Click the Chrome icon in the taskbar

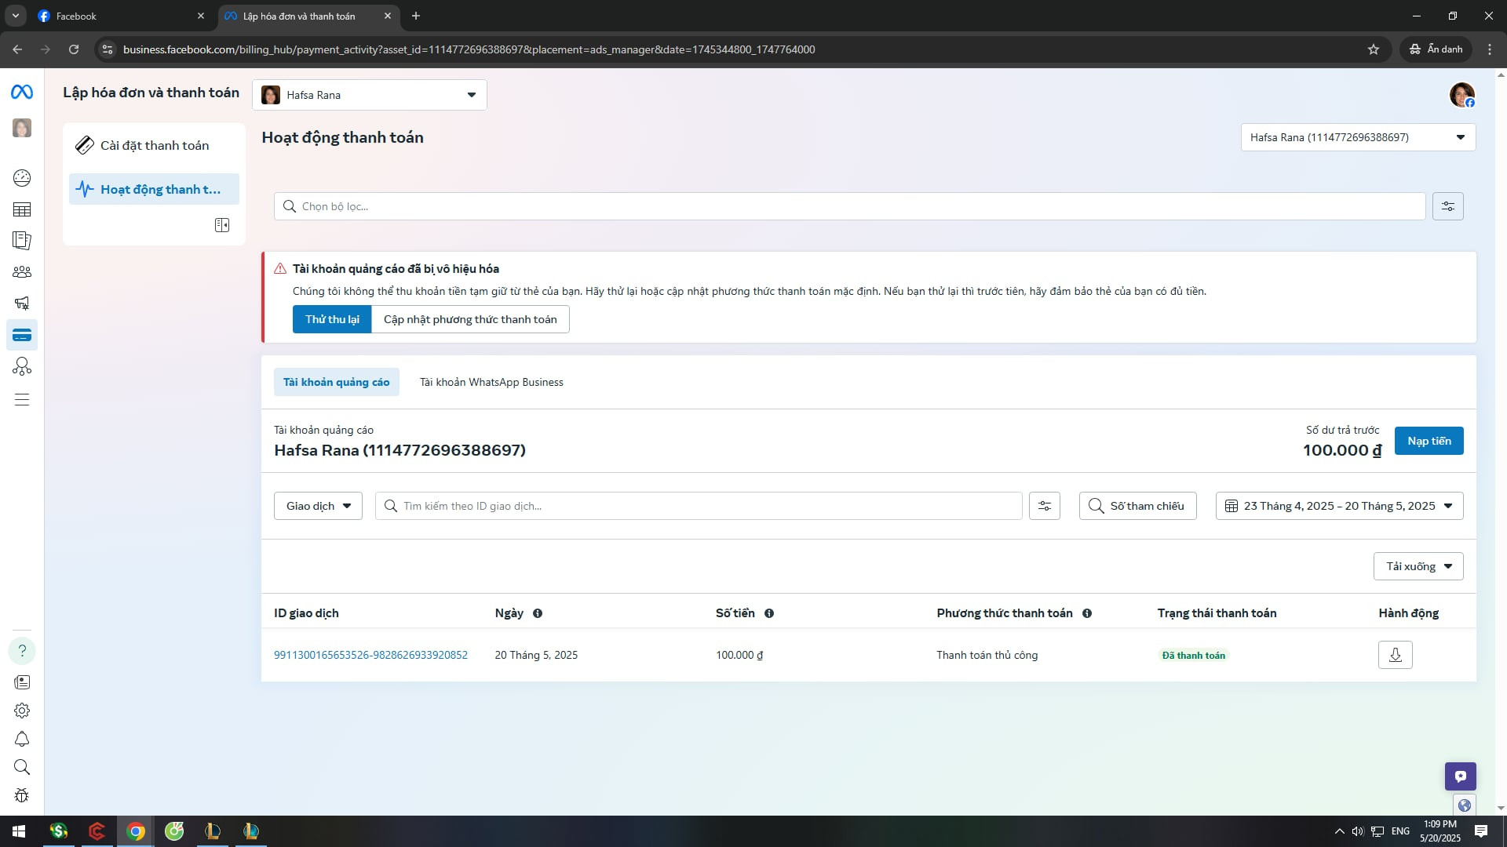tap(136, 831)
